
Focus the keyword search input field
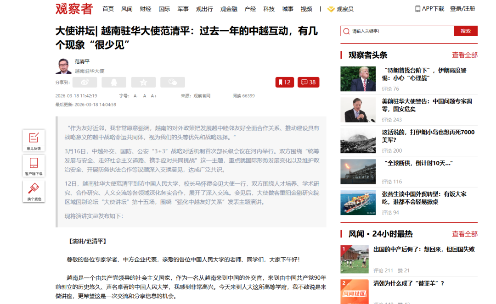click(397, 31)
